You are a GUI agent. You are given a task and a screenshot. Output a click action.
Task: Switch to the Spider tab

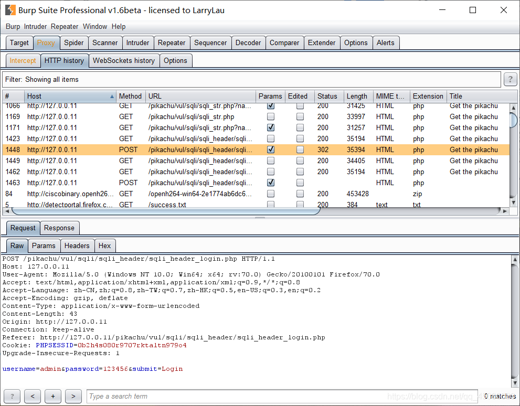point(73,43)
